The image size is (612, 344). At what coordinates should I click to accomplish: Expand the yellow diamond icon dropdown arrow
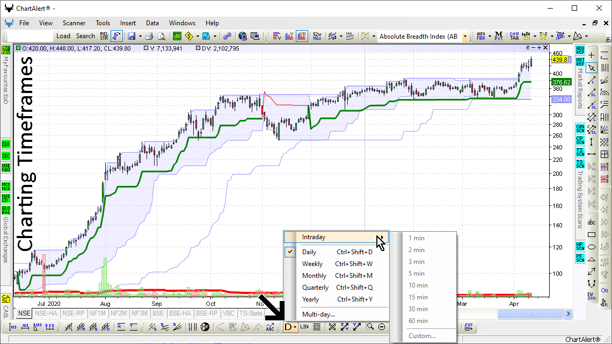click(197, 37)
